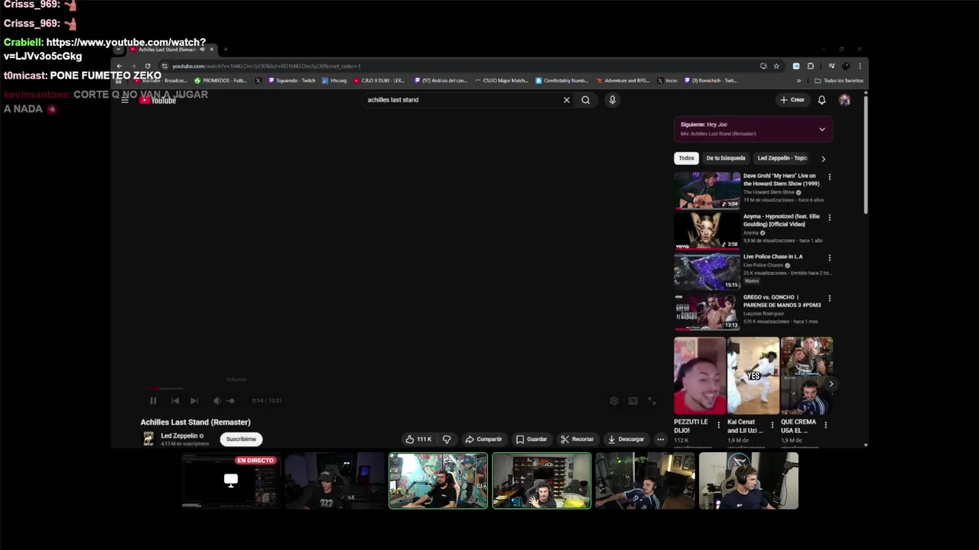Click the Recortar clip button
Image resolution: width=979 pixels, height=550 pixels.
point(577,439)
